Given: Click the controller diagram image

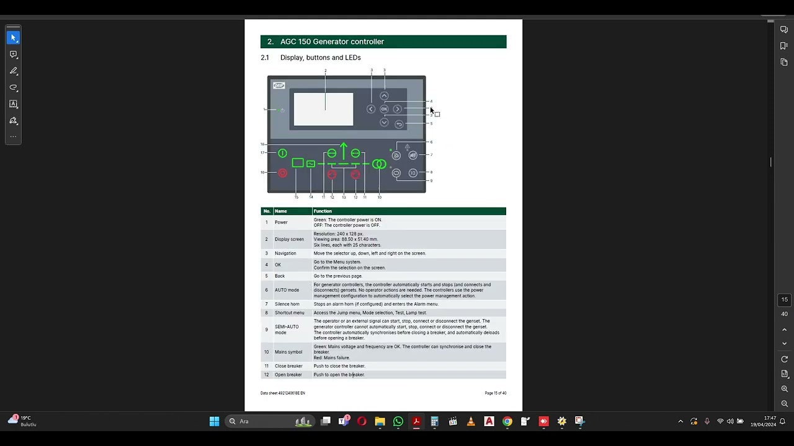Looking at the screenshot, I should [x=346, y=134].
